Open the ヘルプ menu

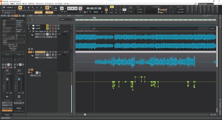(x=66, y=4)
